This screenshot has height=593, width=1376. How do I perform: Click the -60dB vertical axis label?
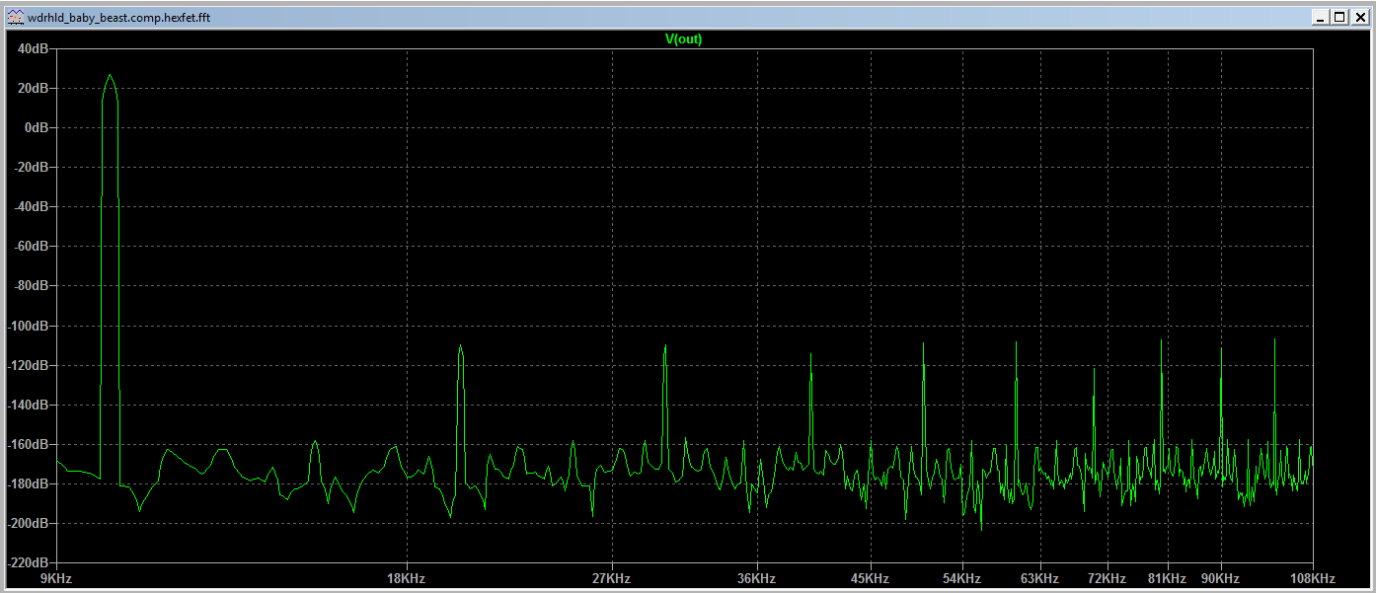[32, 246]
